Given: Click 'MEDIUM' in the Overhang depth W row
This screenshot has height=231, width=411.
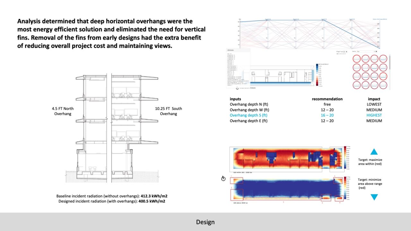Looking at the screenshot, I should pyautogui.click(x=374, y=110).
